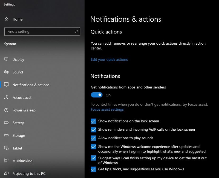219x178 pixels.
Task: Click the Quick actions heading
Action: tap(106, 32)
